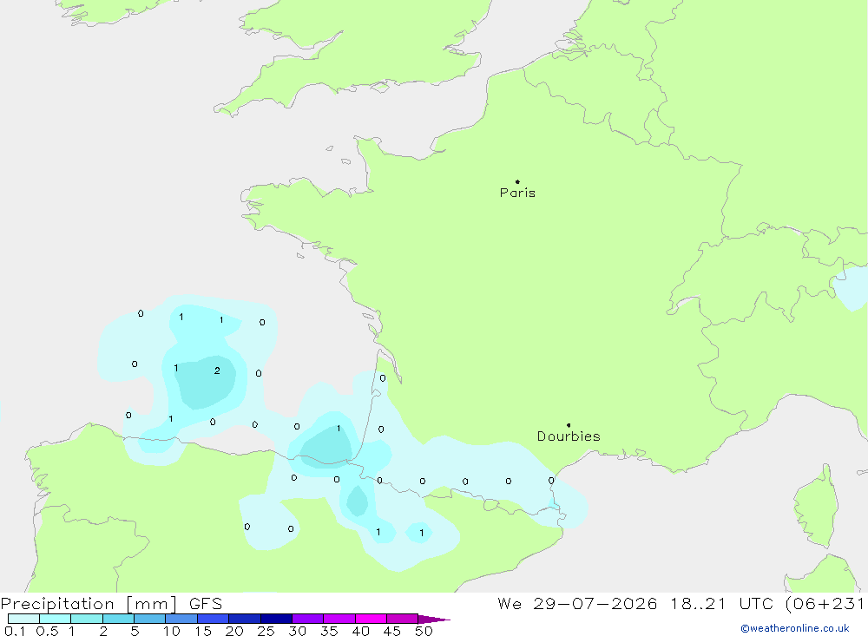Pick the 45–50 mm dark magenta legend swatch
The image size is (868, 636).
[403, 619]
